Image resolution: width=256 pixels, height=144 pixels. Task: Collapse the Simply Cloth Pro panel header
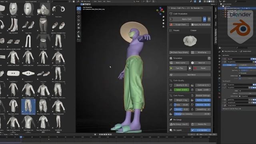[x=169, y=8]
